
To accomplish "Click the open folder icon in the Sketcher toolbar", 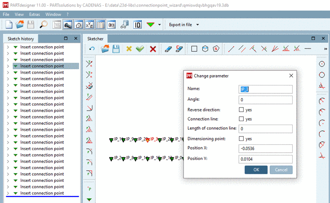I will (x=105, y=49).
